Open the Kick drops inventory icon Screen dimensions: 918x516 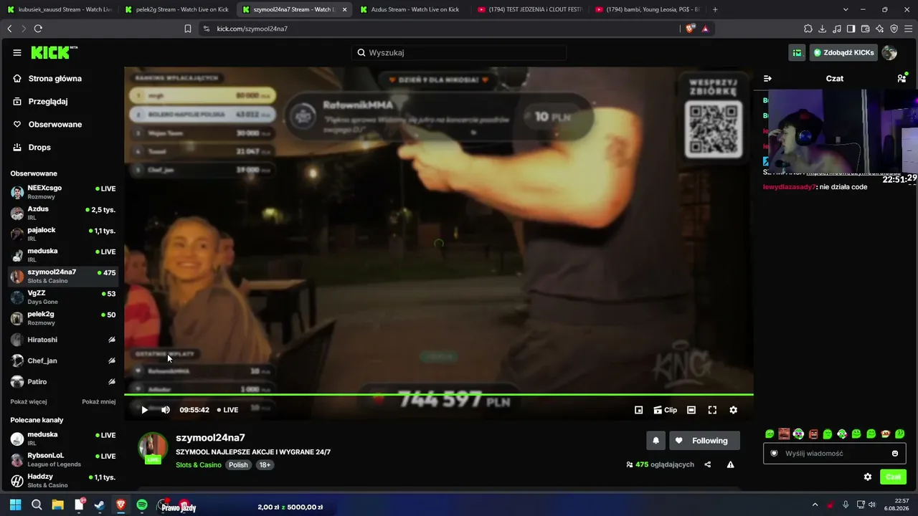[797, 52]
